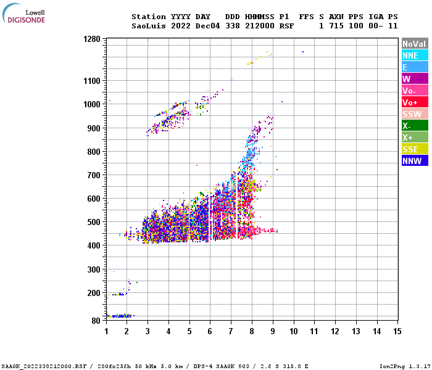Click the PPS value 100
The width and height of the screenshot is (432, 370).
[355, 26]
